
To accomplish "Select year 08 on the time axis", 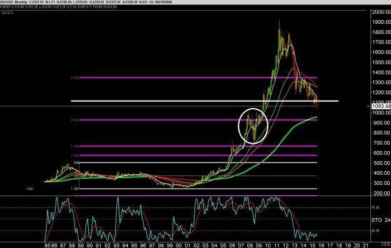I will point(250,246).
